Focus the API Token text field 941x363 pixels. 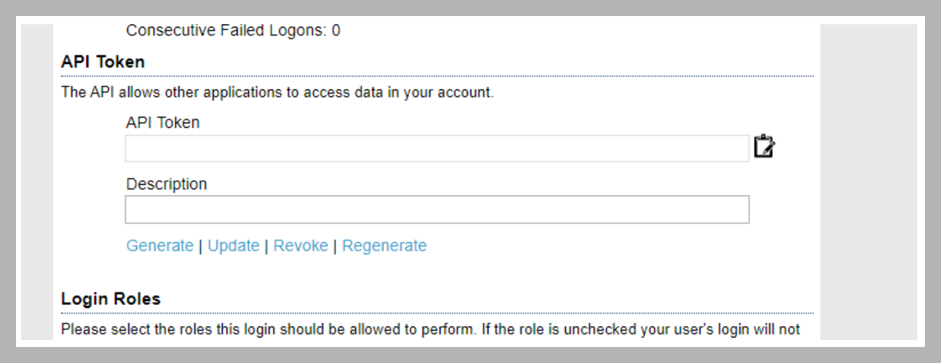[437, 148]
